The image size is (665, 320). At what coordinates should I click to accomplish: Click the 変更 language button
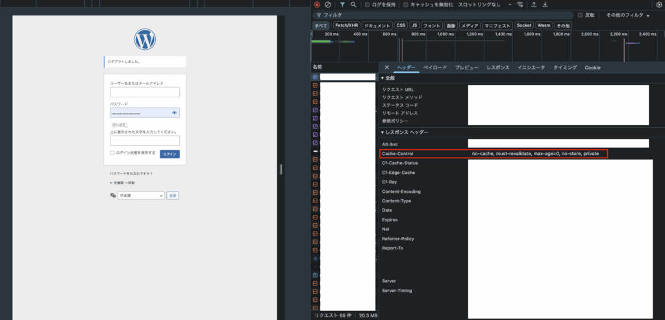[x=173, y=196]
